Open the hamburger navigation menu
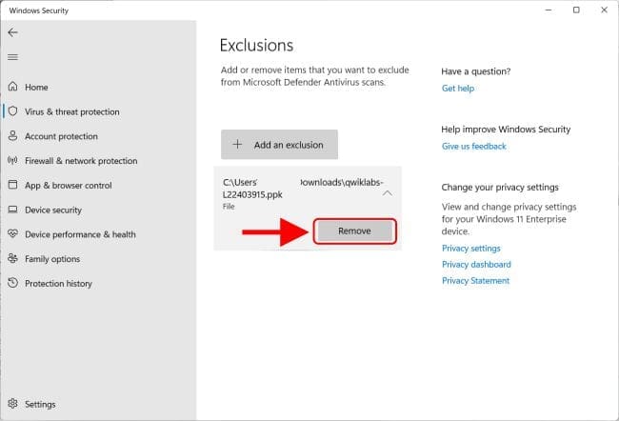This screenshot has height=421, width=619. click(x=12, y=57)
